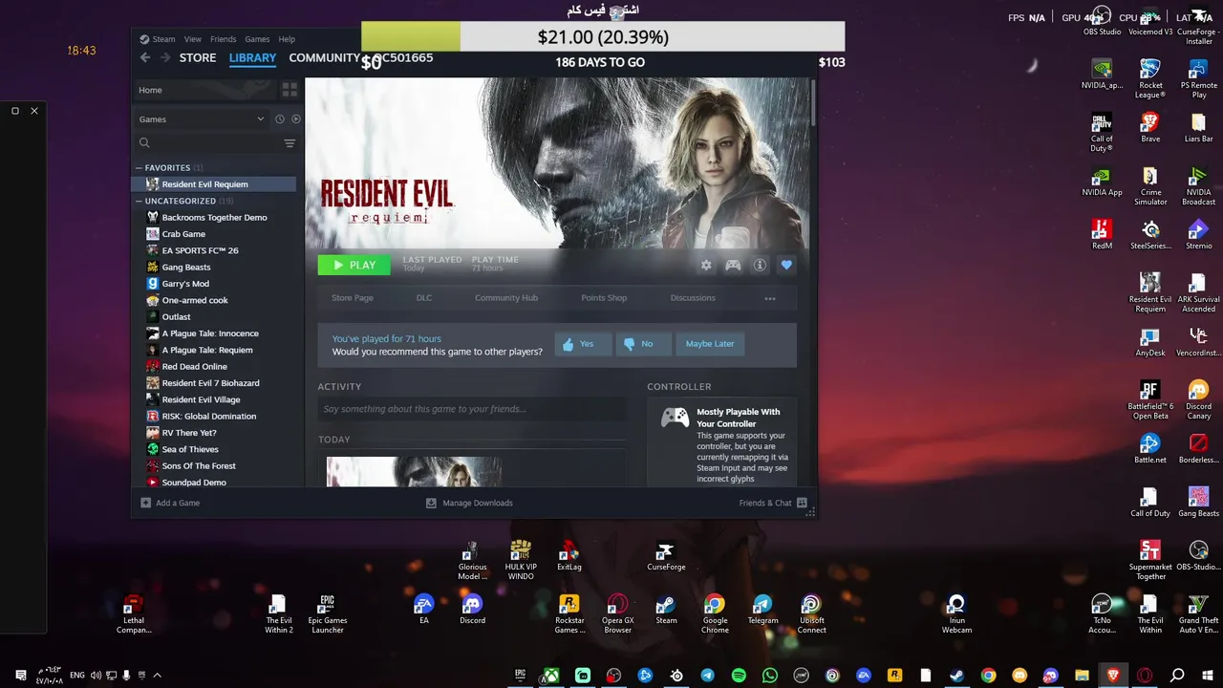
Task: Open library filter options icon
Action: (290, 143)
